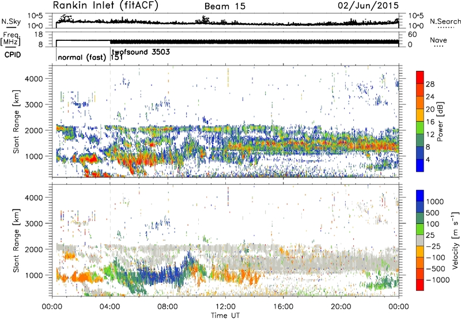
Task: Click the '12:00' time tick label
Action: 225,307
